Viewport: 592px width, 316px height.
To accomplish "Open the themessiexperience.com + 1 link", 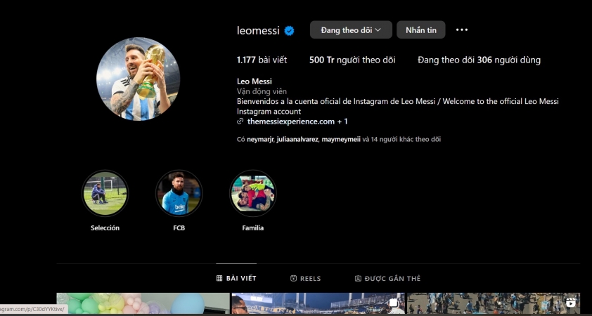I will (297, 121).
